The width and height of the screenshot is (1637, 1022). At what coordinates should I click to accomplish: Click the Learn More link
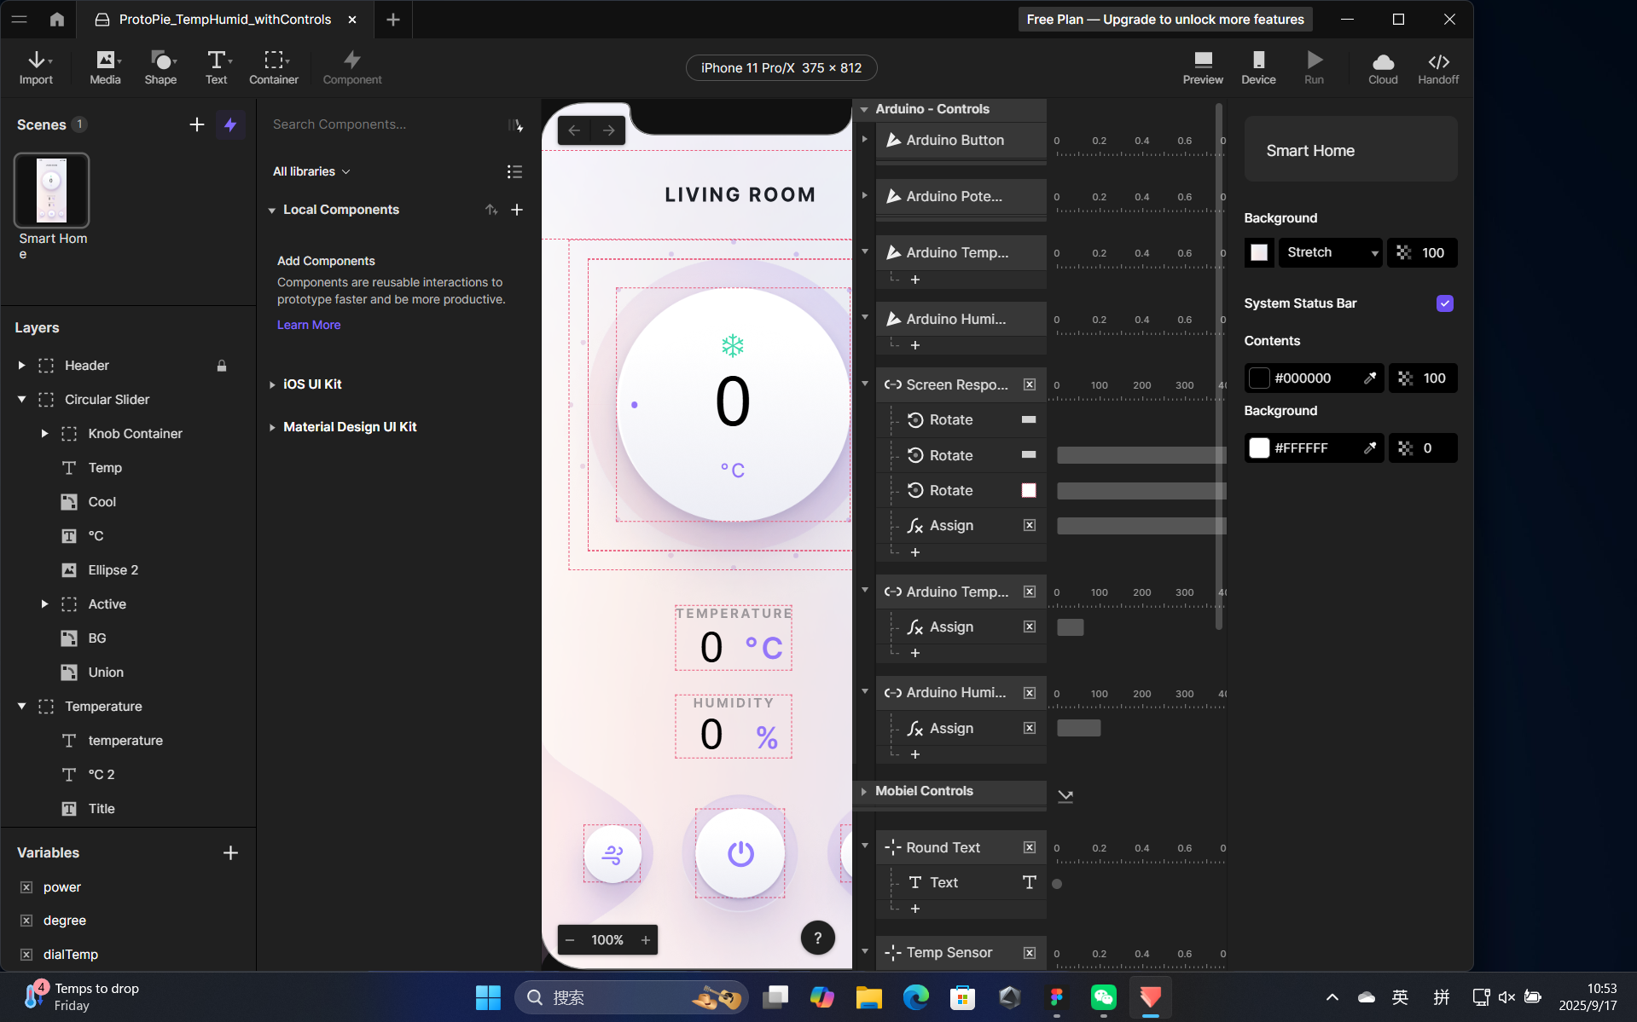tap(308, 325)
